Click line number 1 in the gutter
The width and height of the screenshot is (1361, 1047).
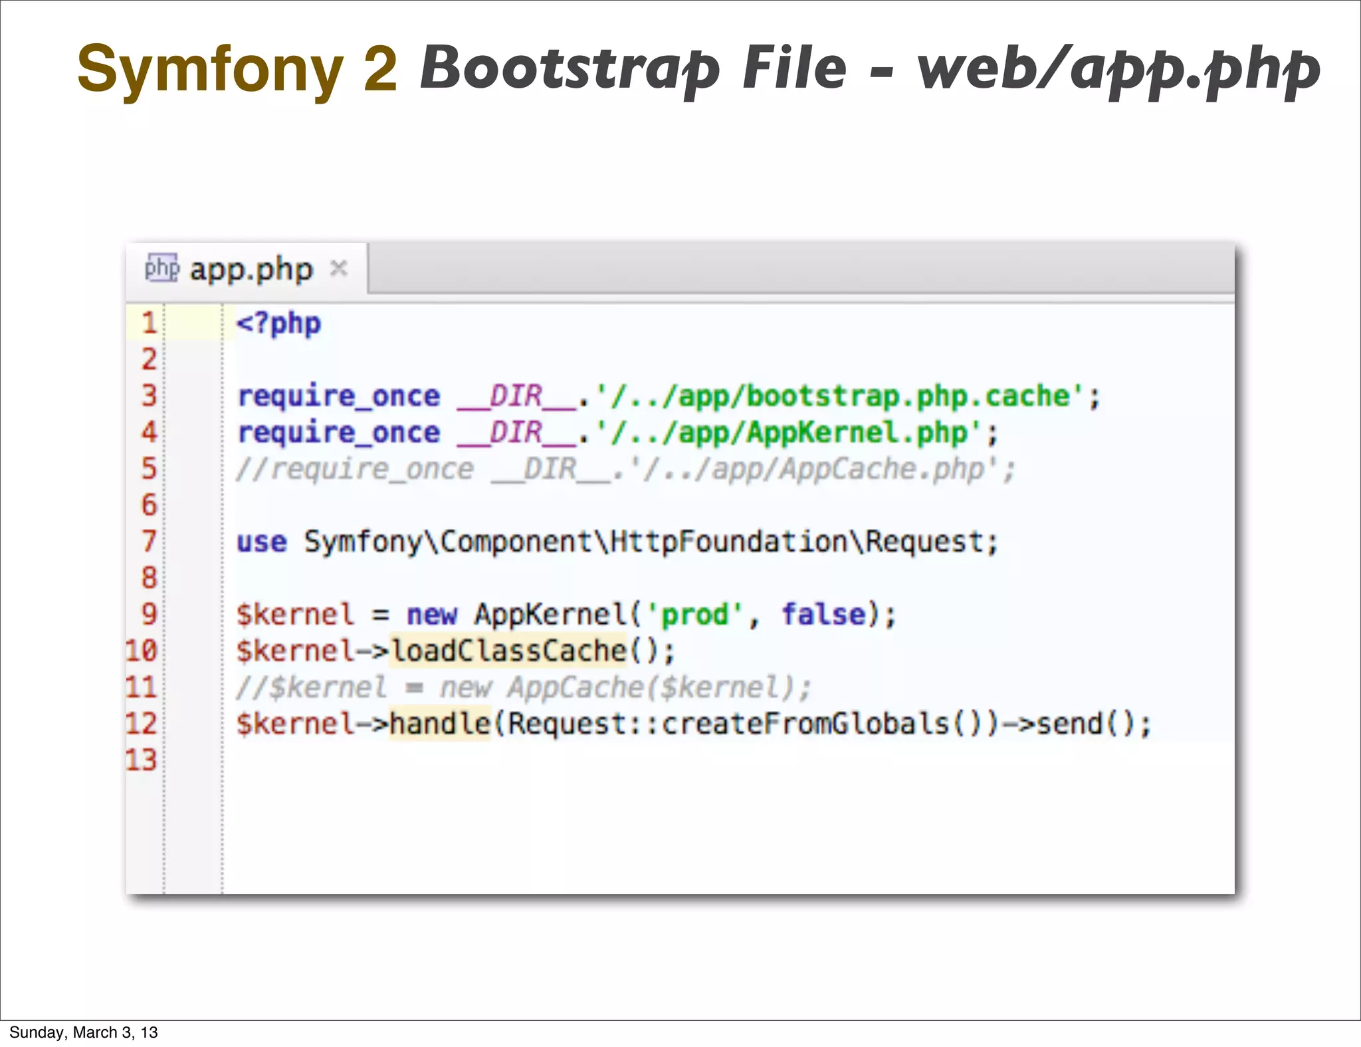tap(149, 323)
